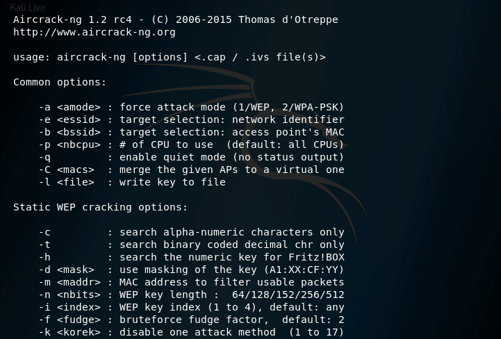Click the -h Fritz!BOX option line

(x=191, y=257)
